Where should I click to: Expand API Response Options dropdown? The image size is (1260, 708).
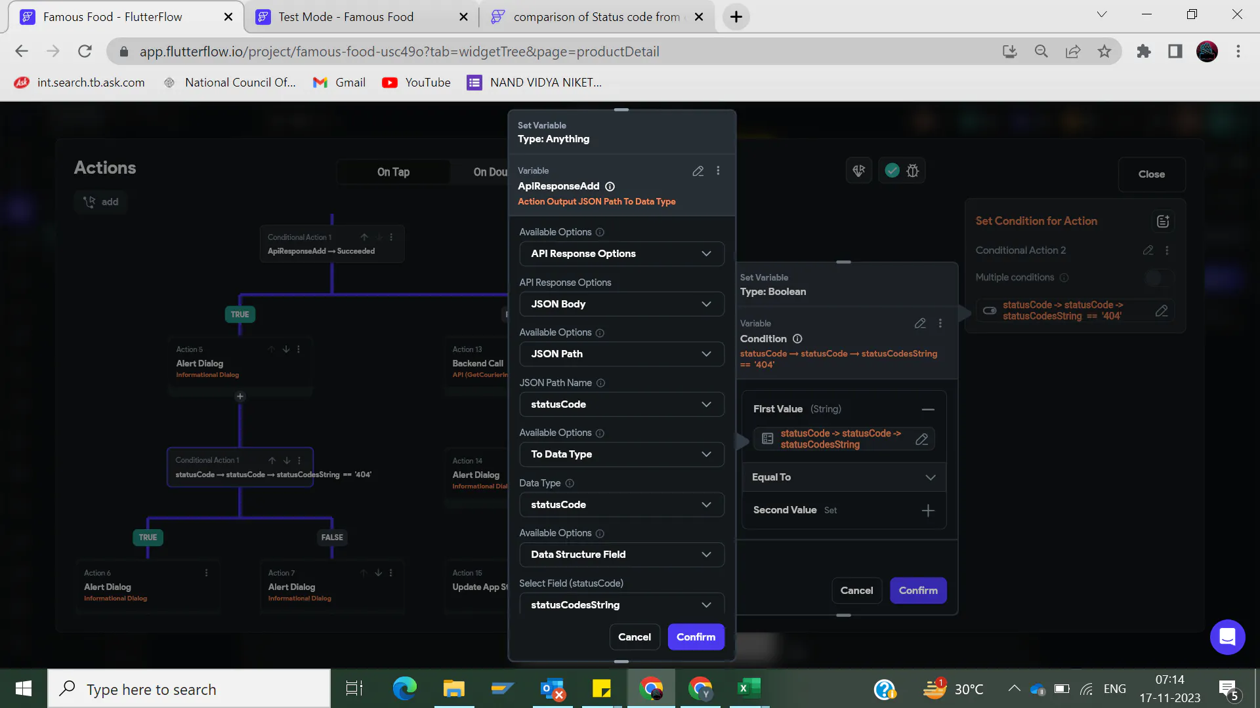[621, 254]
